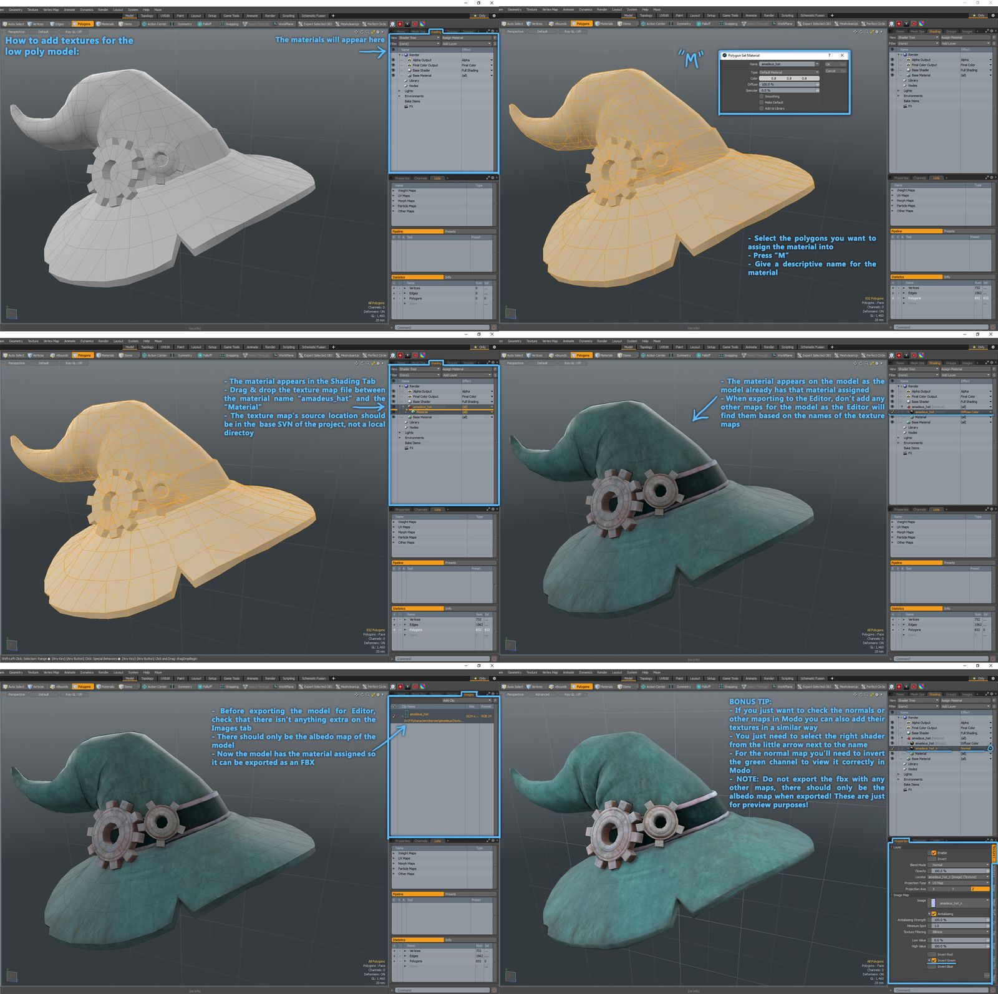The height and width of the screenshot is (994, 998).
Task: Check Smoothing in the Polygon Set Material dialog
Action: tap(762, 97)
